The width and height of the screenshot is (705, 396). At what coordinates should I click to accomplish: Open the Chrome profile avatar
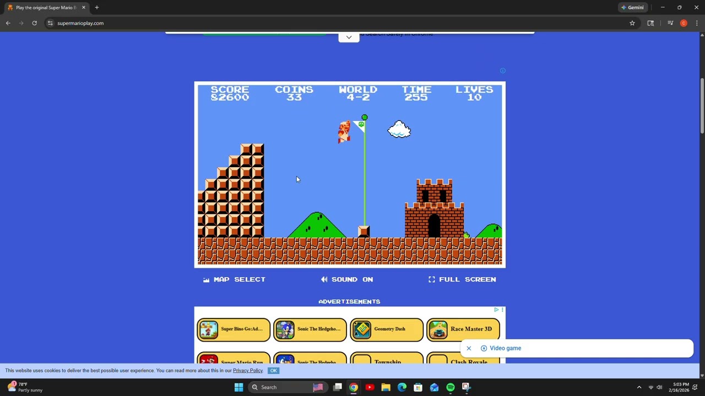pyautogui.click(x=684, y=23)
